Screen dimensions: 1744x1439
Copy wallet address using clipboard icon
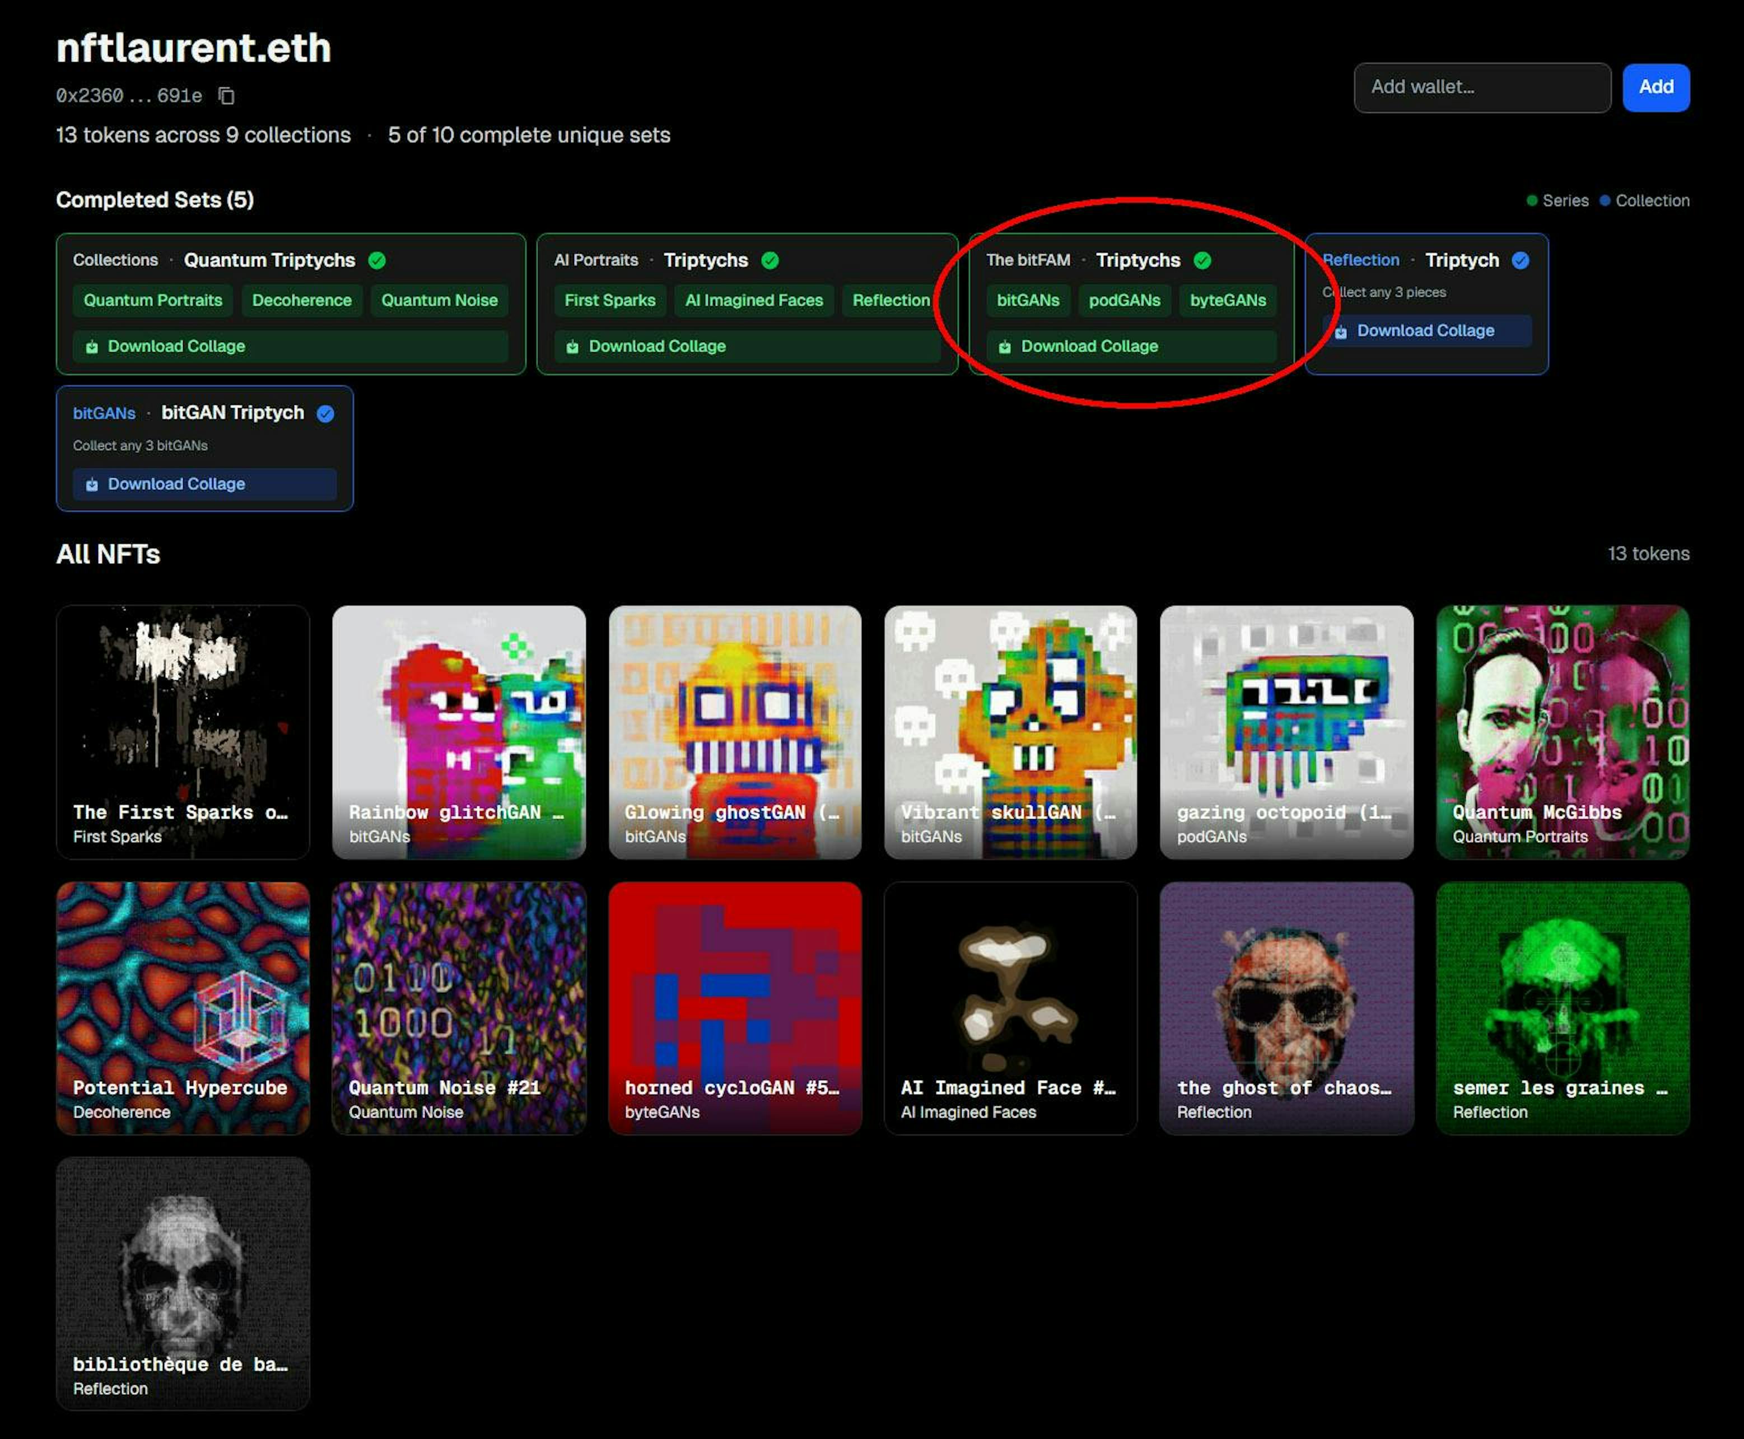(226, 96)
